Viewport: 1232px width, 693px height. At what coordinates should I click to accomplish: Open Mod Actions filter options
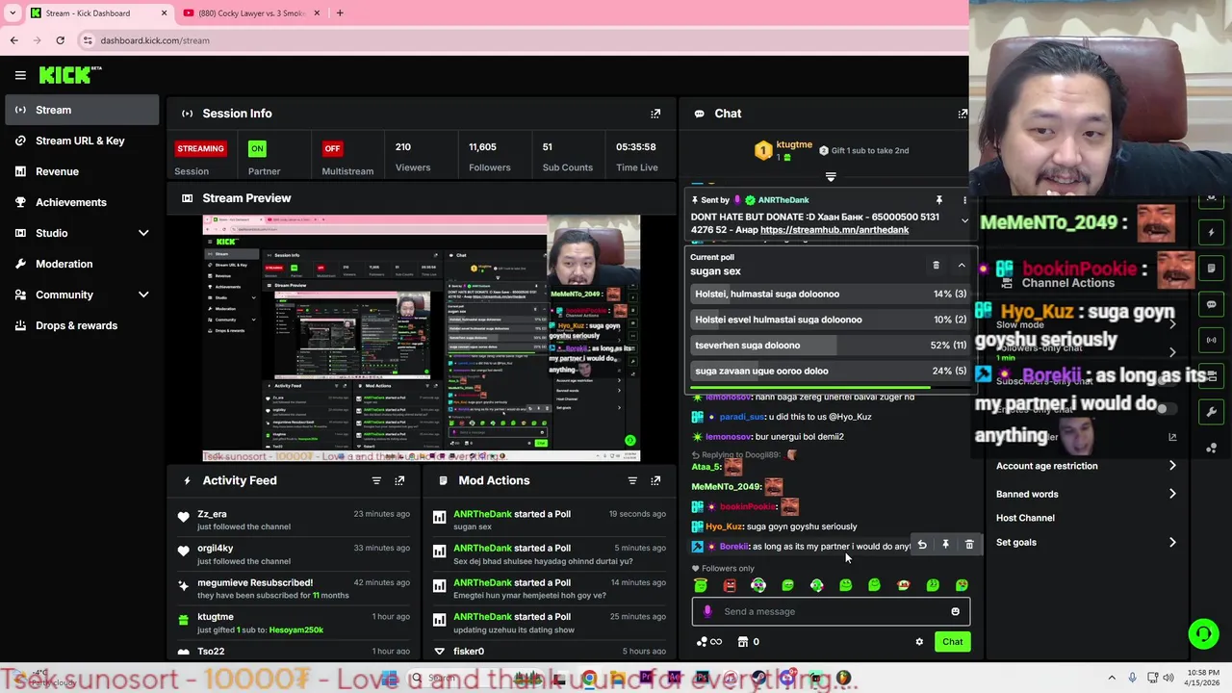[632, 480]
